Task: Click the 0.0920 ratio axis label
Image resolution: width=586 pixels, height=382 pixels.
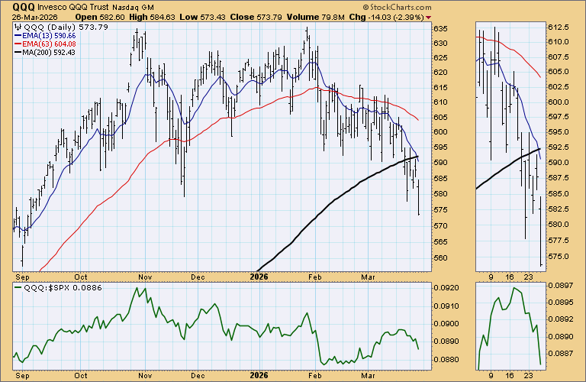Action: pyautogui.click(x=446, y=288)
